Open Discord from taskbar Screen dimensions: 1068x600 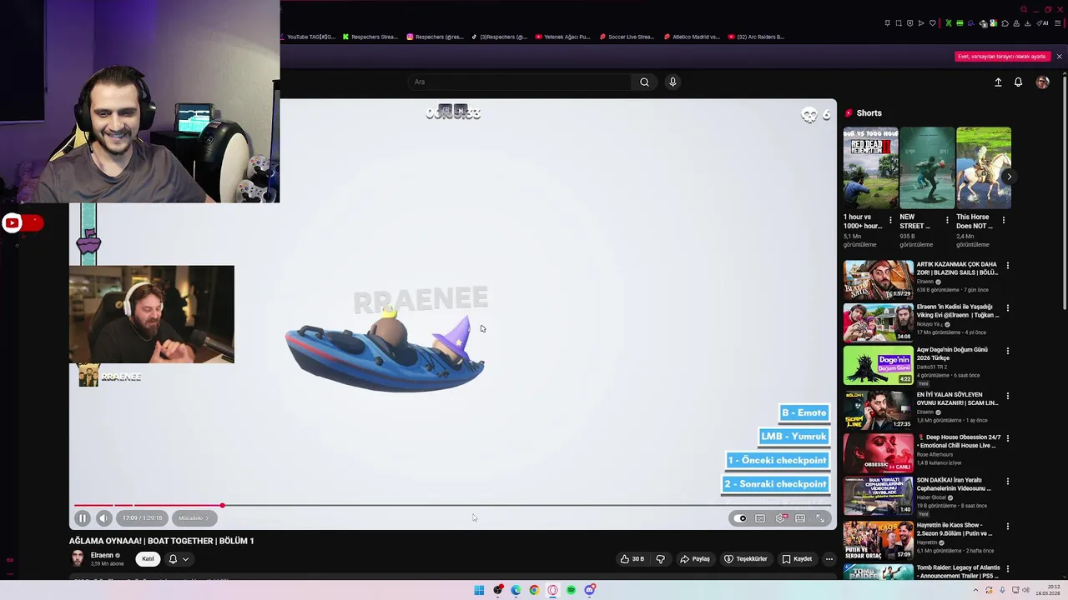click(x=590, y=590)
